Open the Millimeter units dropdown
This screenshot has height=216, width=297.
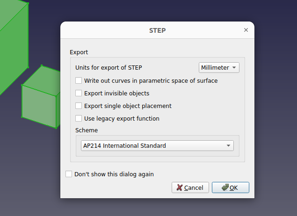219,68
